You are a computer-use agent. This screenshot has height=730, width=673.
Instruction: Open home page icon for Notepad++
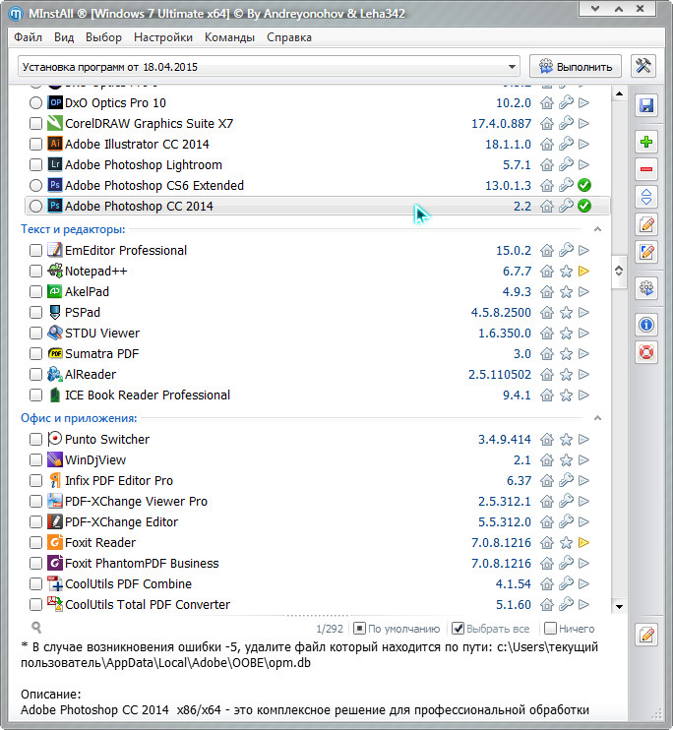[547, 271]
